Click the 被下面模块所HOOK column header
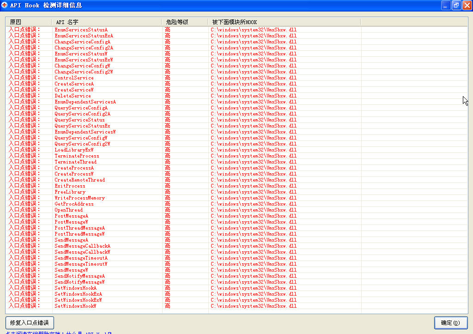Image resolution: width=473 pixels, height=334 pixels. coord(284,22)
